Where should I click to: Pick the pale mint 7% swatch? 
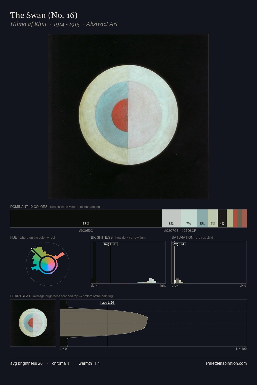189,218
